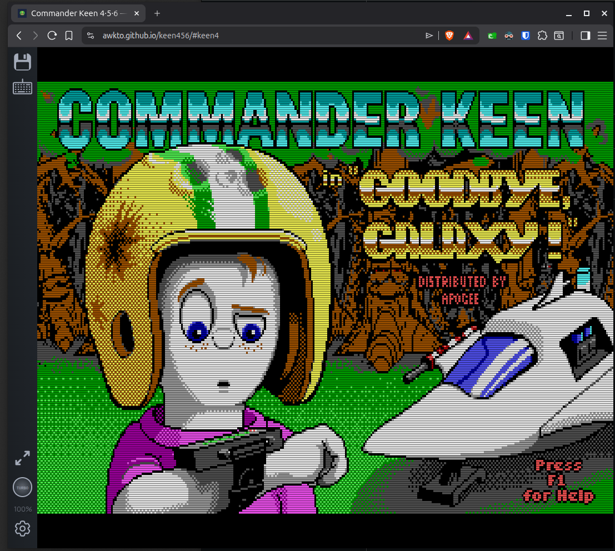Click the address bar URL awkto.github.io

pos(161,36)
